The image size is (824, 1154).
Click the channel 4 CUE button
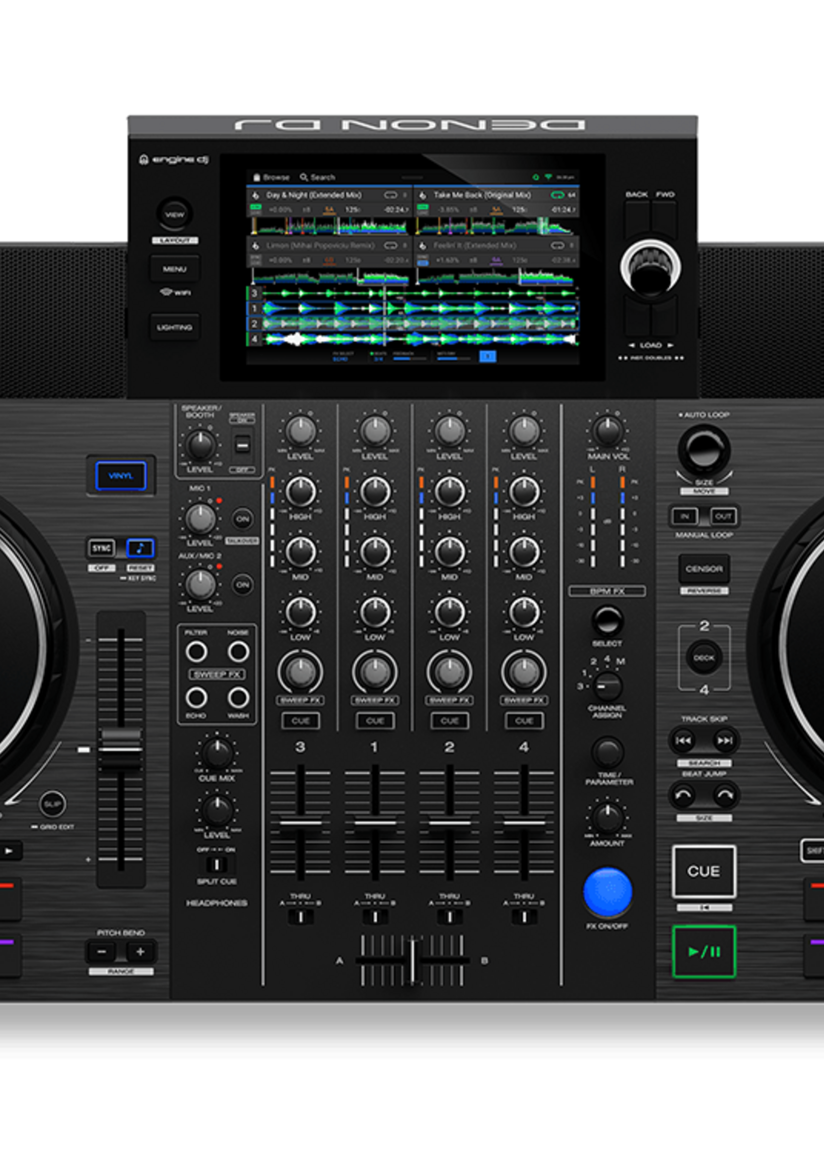[524, 720]
